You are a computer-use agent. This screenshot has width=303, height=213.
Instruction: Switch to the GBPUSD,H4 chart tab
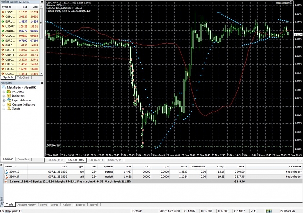[96, 160]
